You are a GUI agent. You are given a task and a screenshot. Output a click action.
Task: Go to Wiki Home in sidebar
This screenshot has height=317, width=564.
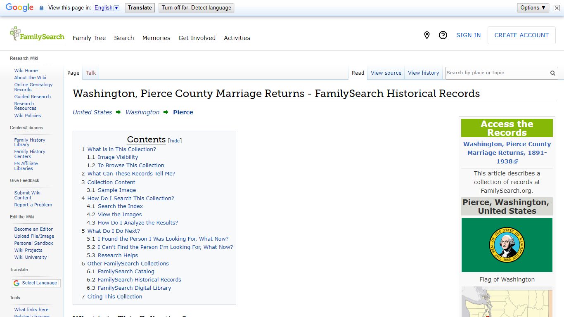(x=26, y=71)
